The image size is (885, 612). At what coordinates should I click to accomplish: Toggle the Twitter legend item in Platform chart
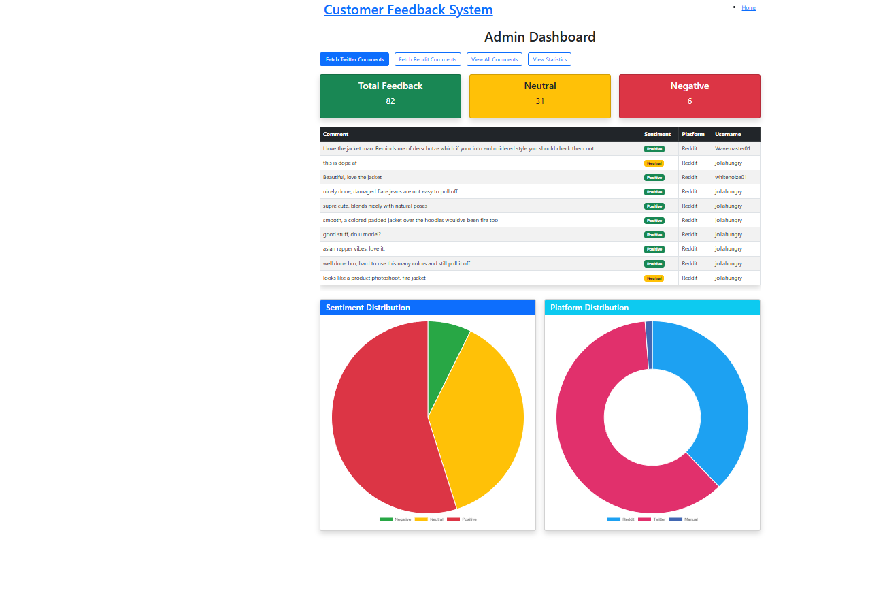[652, 519]
